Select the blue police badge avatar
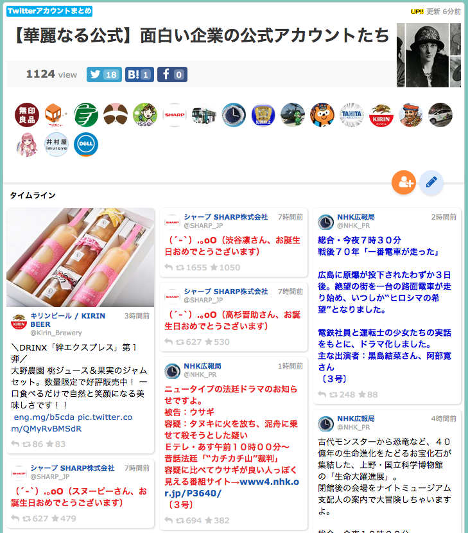Screen dimensions: 468x533 (263, 115)
